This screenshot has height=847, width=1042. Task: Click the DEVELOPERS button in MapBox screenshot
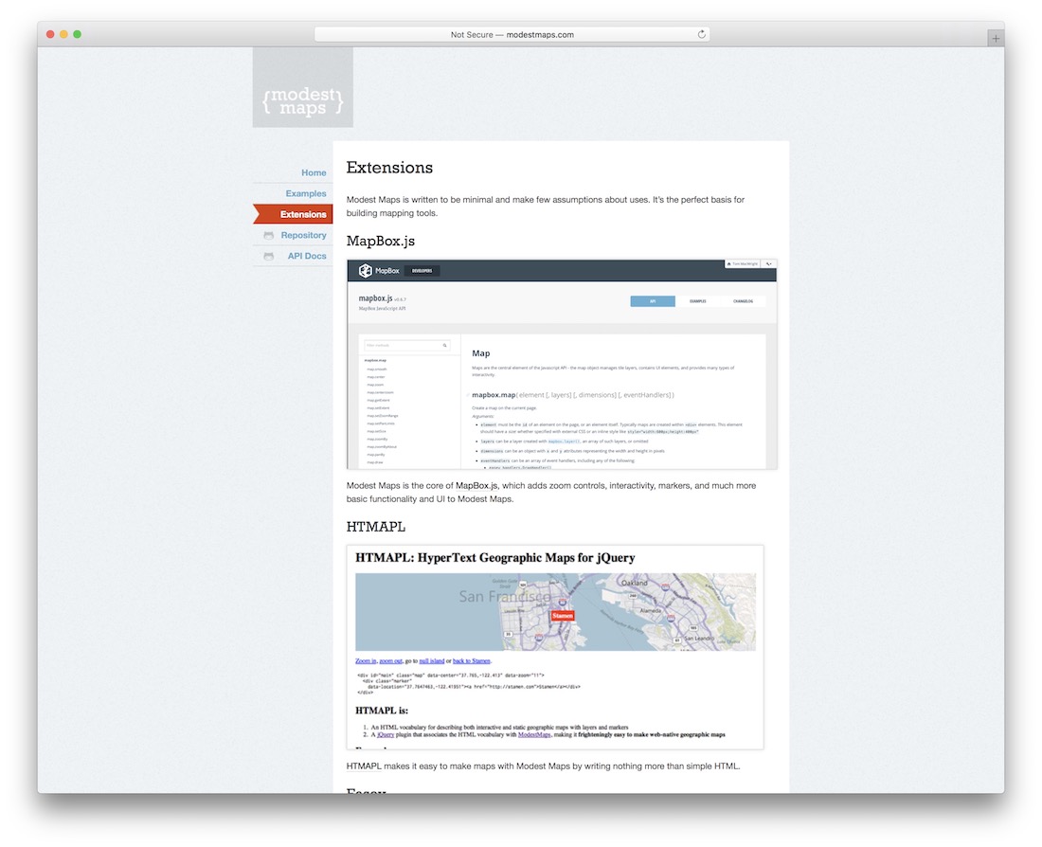pos(422,271)
